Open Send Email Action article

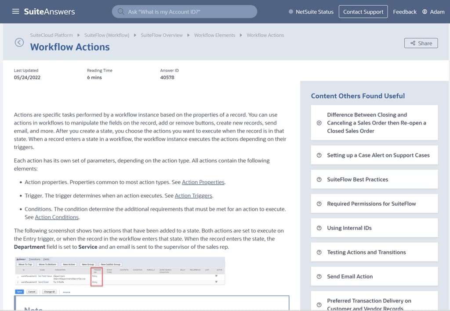374,276
